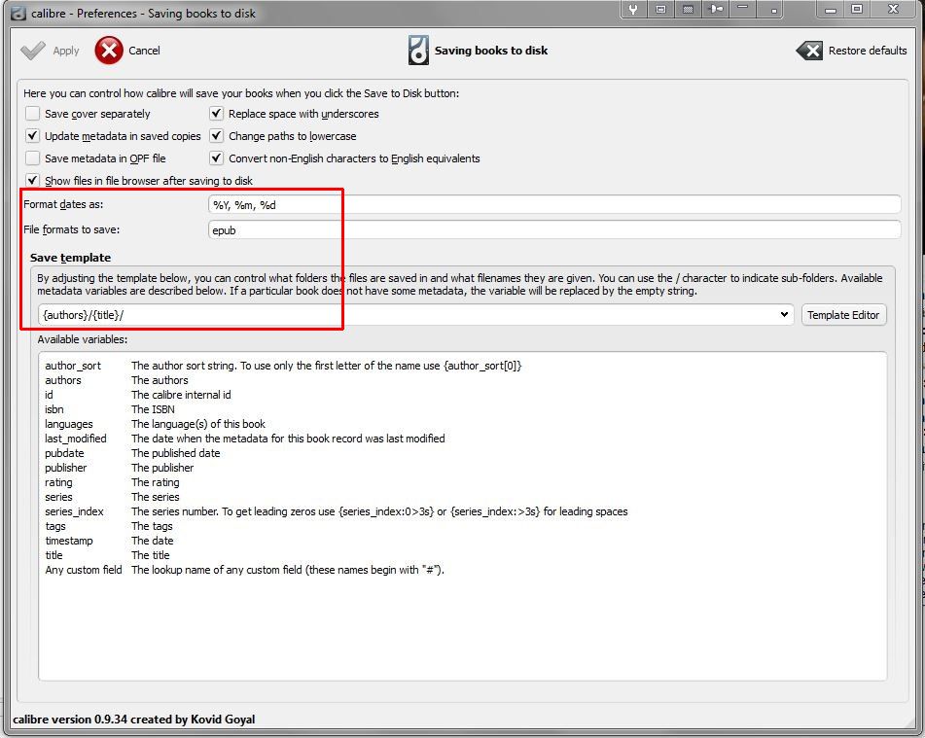Click the tags variable name
The image size is (925, 738).
[x=55, y=526]
